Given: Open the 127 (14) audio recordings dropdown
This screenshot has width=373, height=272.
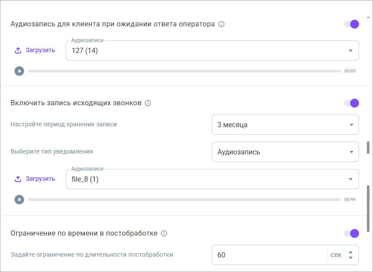Looking at the screenshot, I should (350, 50).
